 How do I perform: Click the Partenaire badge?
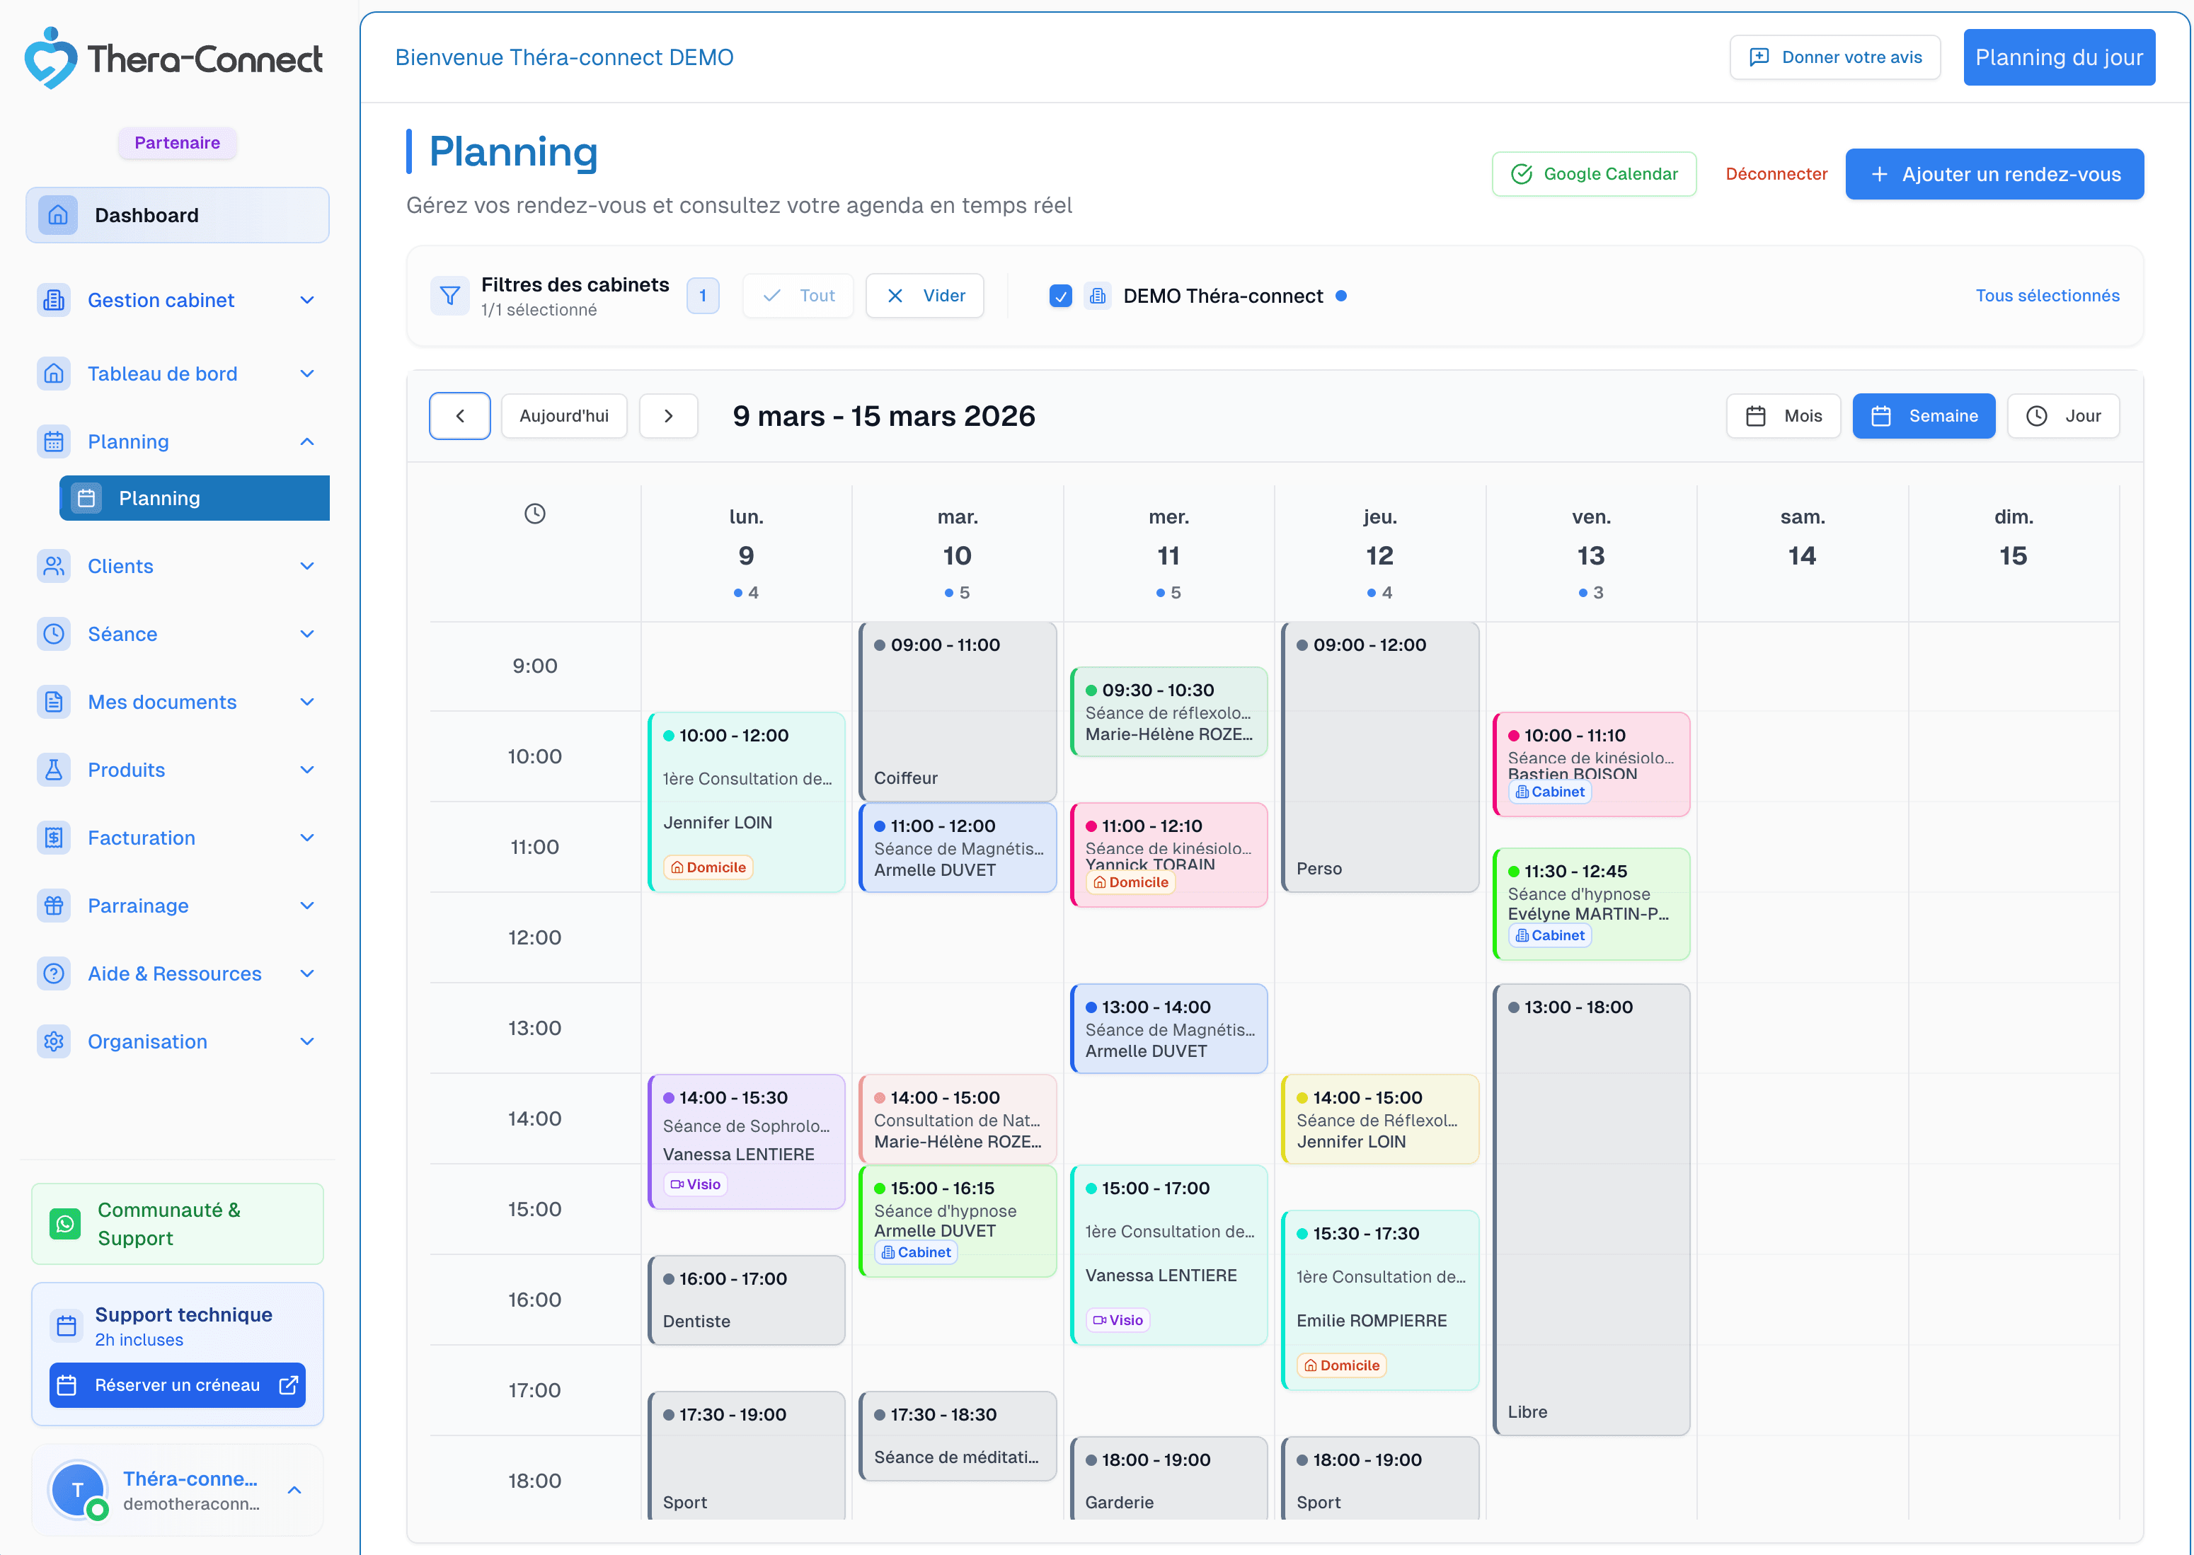tap(177, 143)
